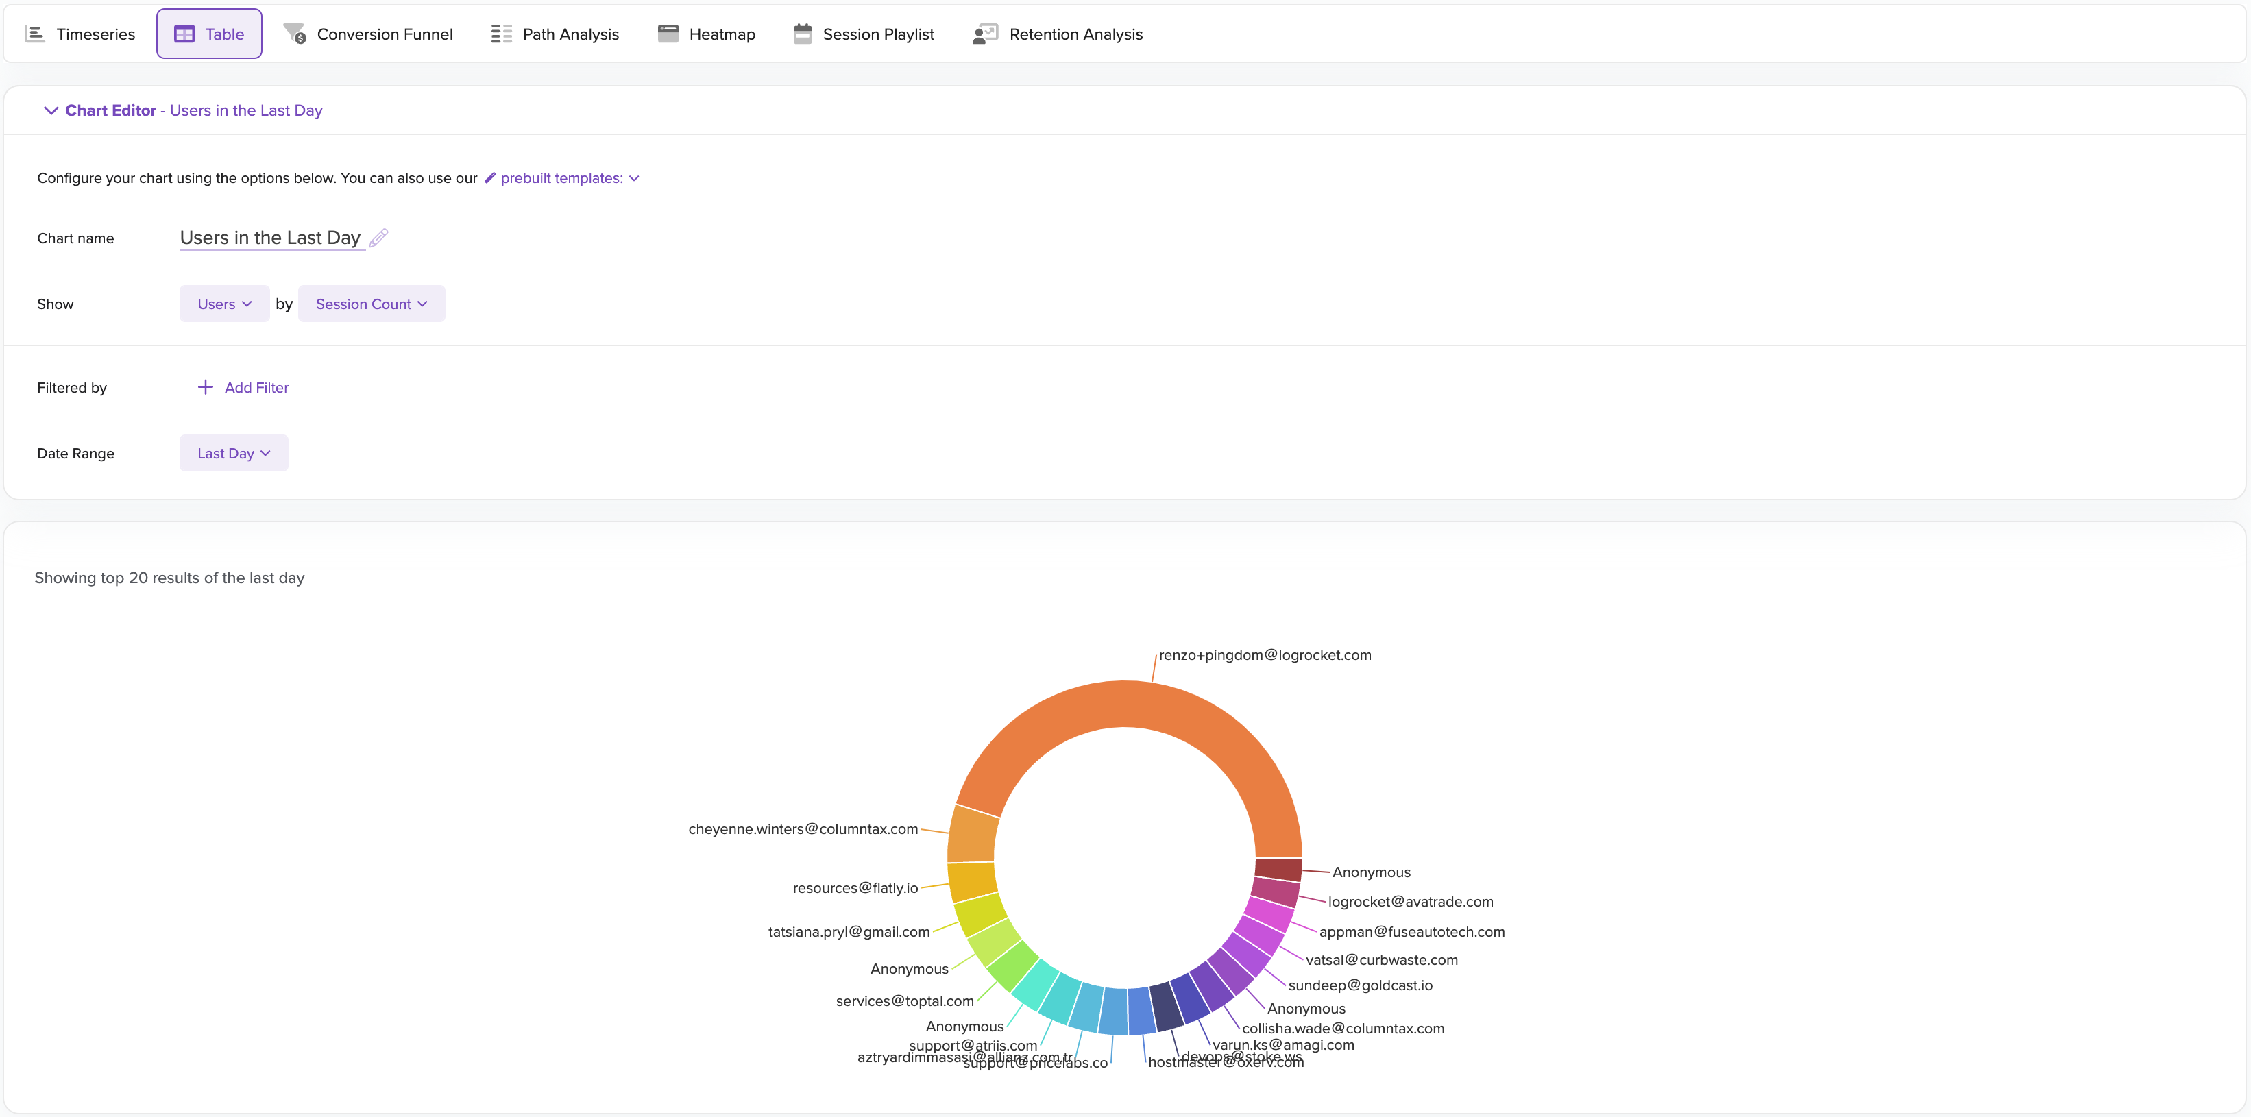2251x1117 pixels.
Task: Click 'Showing top 20 results' text
Action: point(169,578)
